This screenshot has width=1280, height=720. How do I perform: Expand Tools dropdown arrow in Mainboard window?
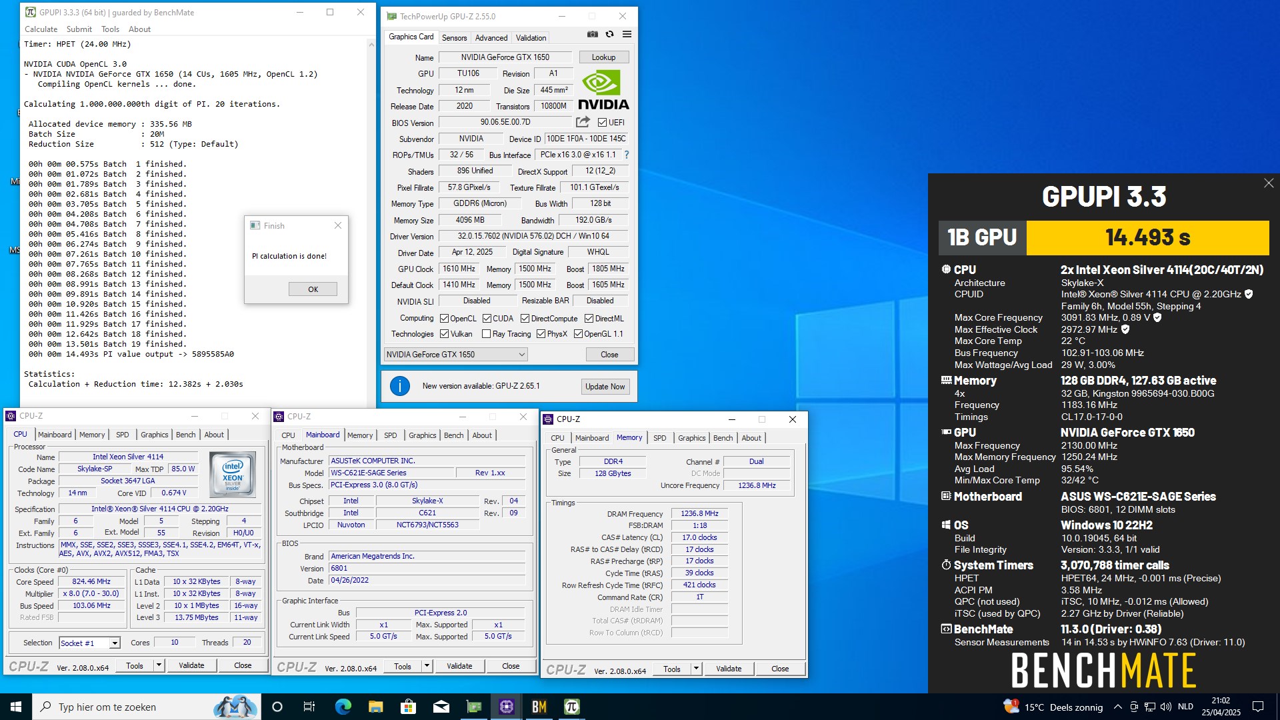click(427, 666)
